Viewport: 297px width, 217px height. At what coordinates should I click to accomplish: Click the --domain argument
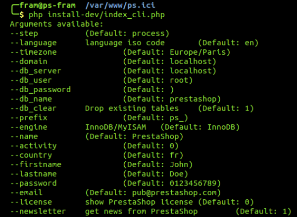(x=28, y=62)
